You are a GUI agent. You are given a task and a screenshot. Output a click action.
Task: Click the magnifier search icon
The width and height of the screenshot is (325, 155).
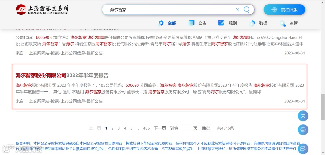click(246, 10)
